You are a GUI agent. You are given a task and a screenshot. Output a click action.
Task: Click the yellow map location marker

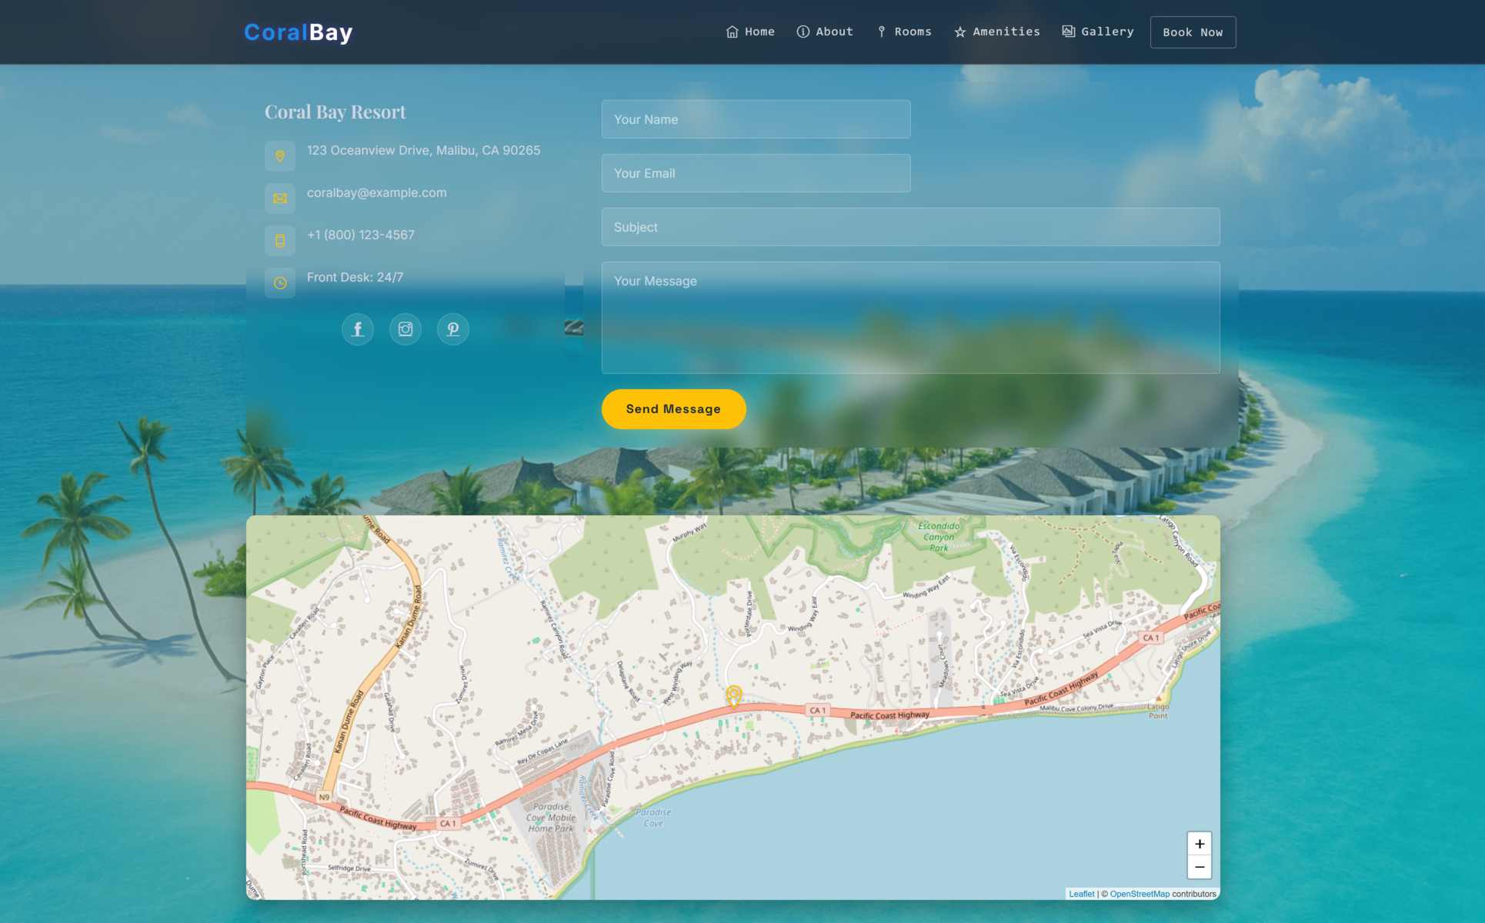pyautogui.click(x=734, y=695)
